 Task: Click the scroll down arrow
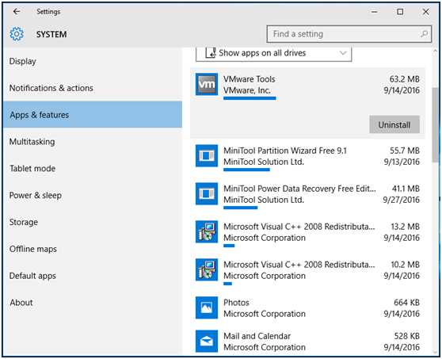click(435, 352)
